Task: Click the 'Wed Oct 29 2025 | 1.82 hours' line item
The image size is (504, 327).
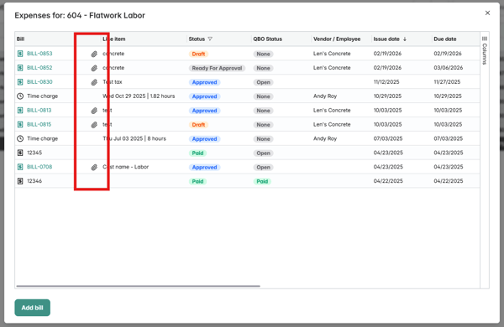Action: pos(139,96)
